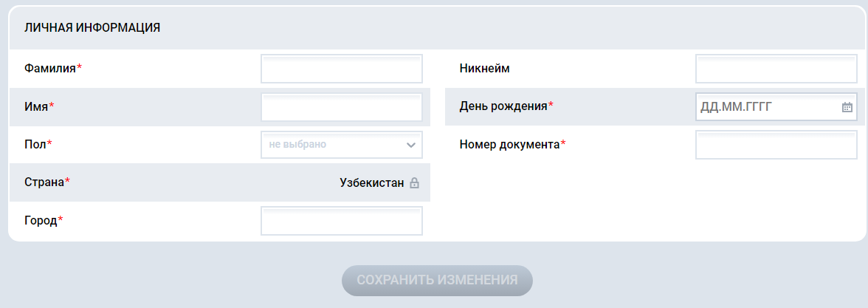Screen dimensions: 868x308
Task: Click the Сохранить изменения button
Action: [437, 281]
